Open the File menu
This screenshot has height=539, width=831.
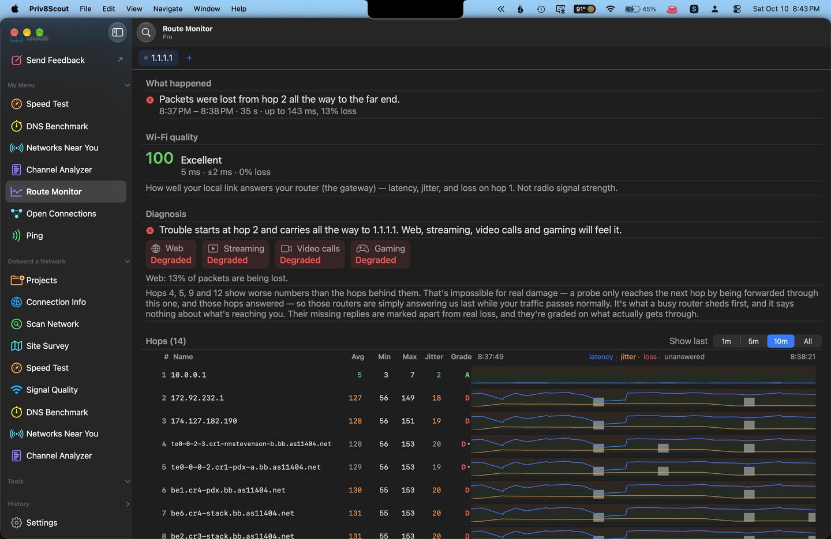click(85, 9)
